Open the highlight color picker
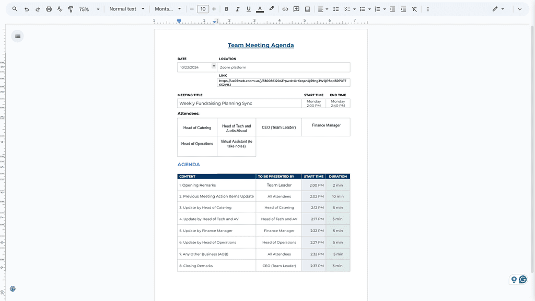 (272, 9)
